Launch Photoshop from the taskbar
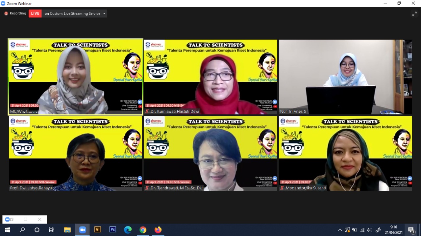 (x=112, y=230)
